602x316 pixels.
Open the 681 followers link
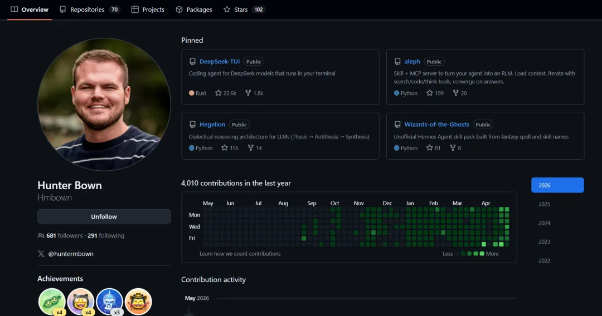pos(65,235)
